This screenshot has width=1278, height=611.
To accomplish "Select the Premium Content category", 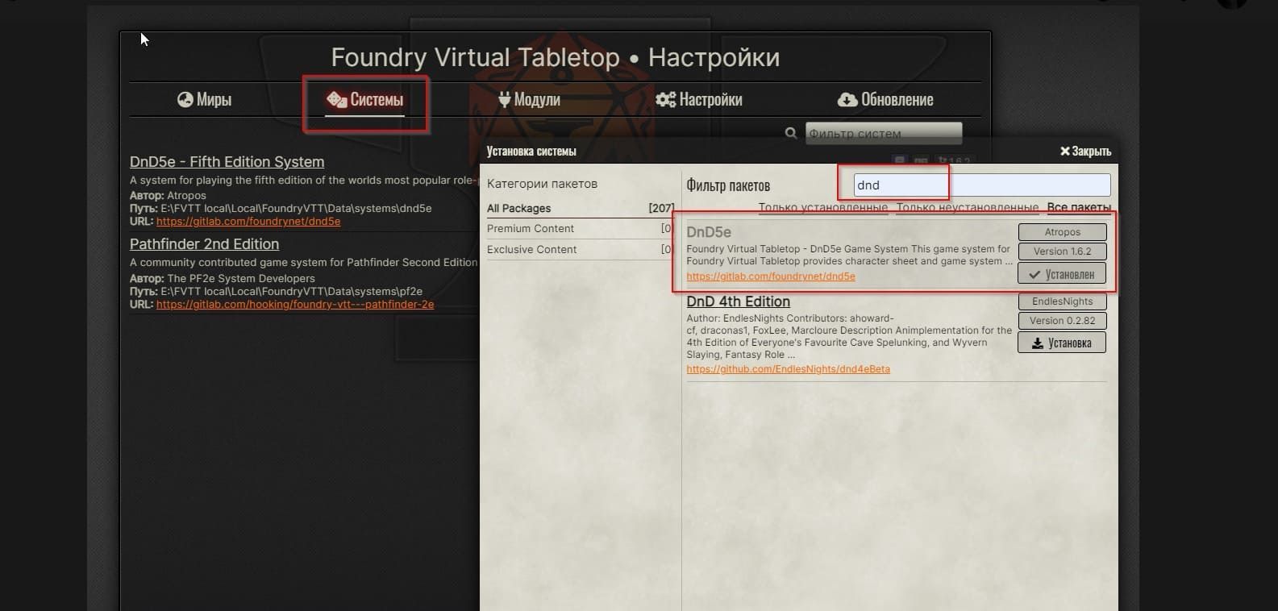I will click(580, 228).
